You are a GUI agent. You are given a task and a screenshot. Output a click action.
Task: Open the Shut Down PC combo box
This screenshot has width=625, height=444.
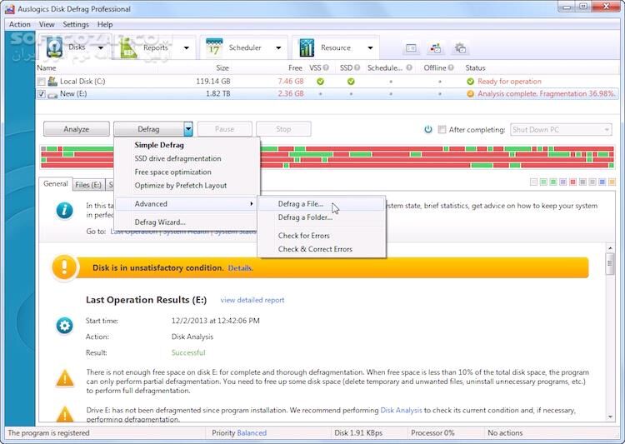pyautogui.click(x=561, y=129)
